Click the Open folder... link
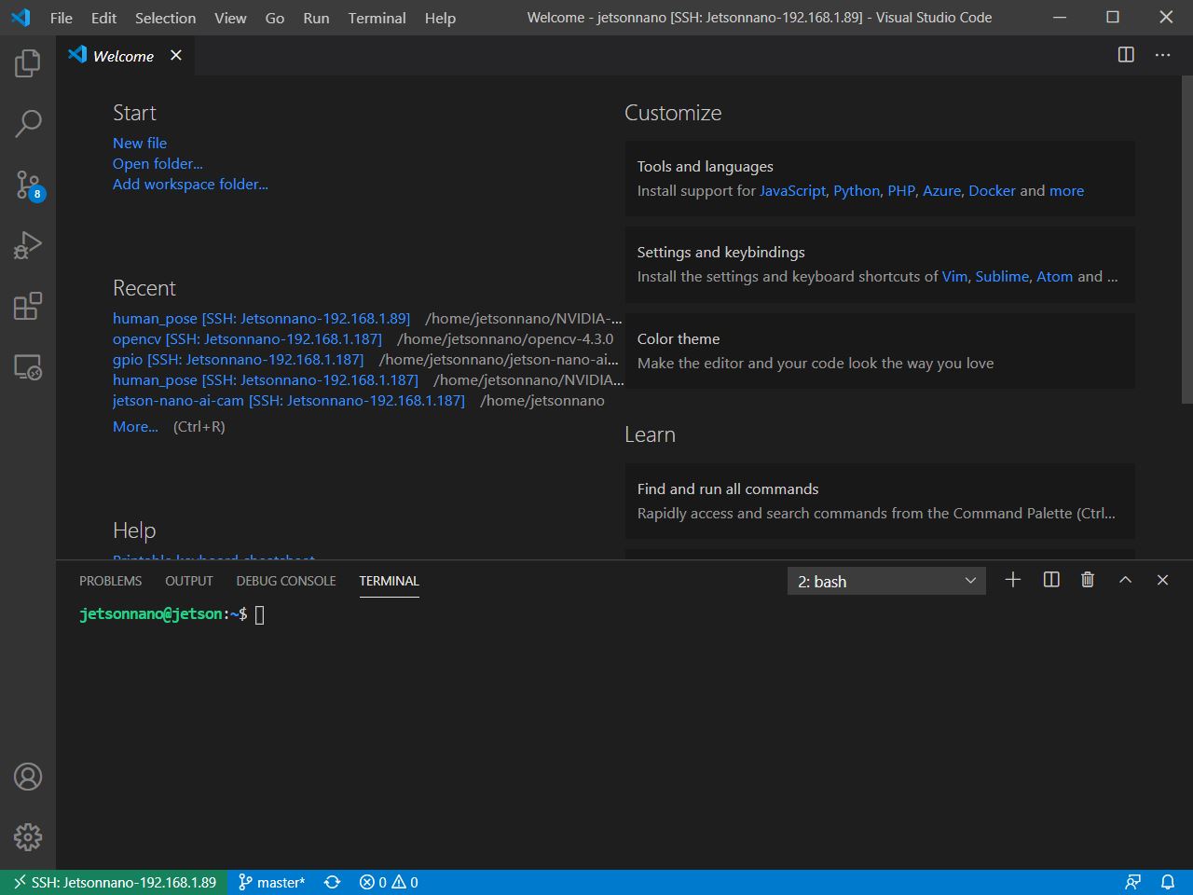The height and width of the screenshot is (895, 1193). [158, 163]
